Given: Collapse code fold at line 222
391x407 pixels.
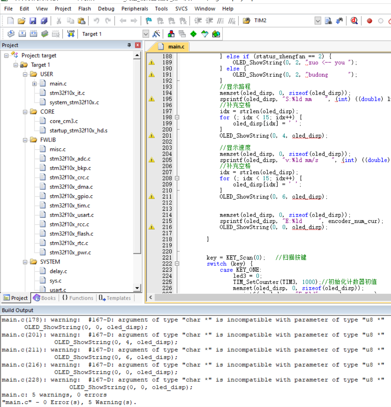Looking at the screenshot, I should tap(177, 264).
